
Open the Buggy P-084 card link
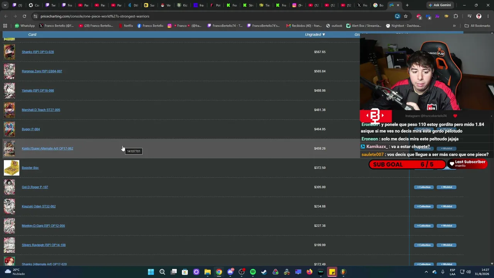pyautogui.click(x=31, y=129)
